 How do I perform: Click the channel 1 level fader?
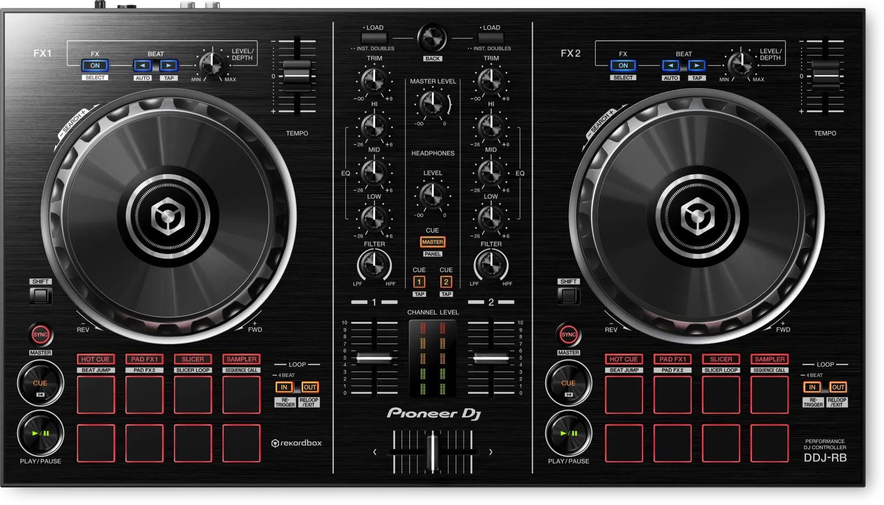pos(374,359)
